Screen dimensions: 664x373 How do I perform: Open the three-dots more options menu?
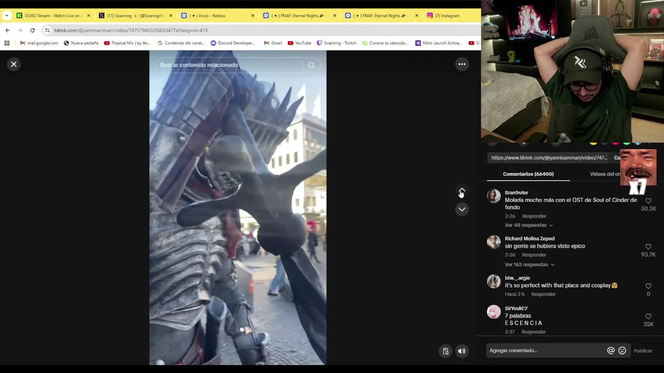coord(462,64)
